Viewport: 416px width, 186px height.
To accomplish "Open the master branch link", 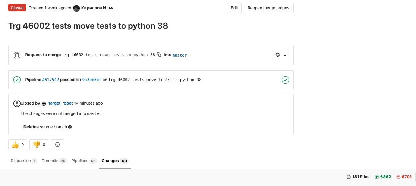I will (180, 55).
